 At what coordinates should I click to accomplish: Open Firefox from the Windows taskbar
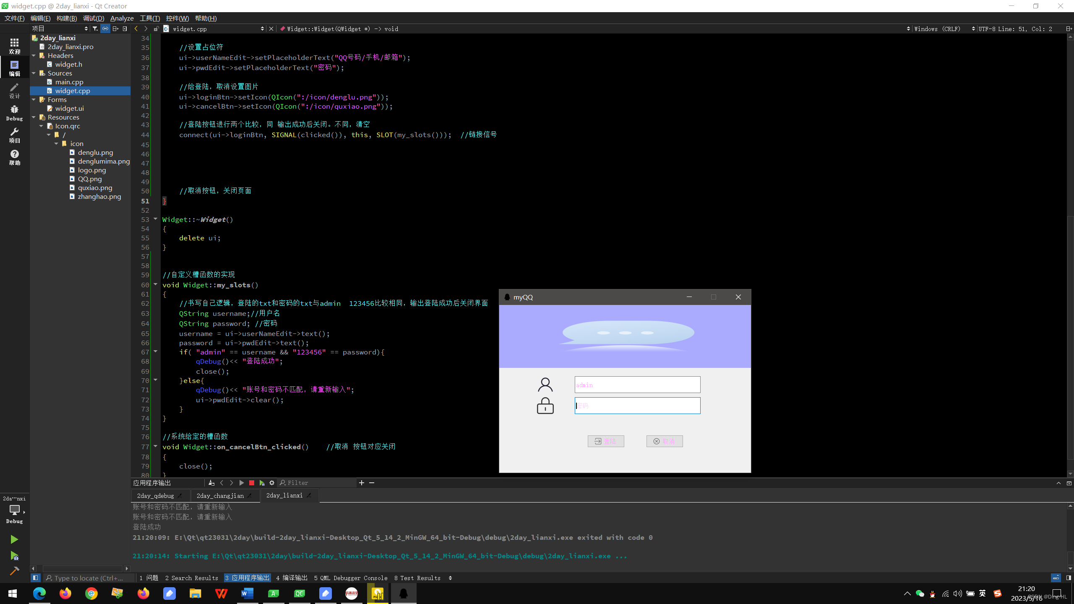(x=65, y=594)
